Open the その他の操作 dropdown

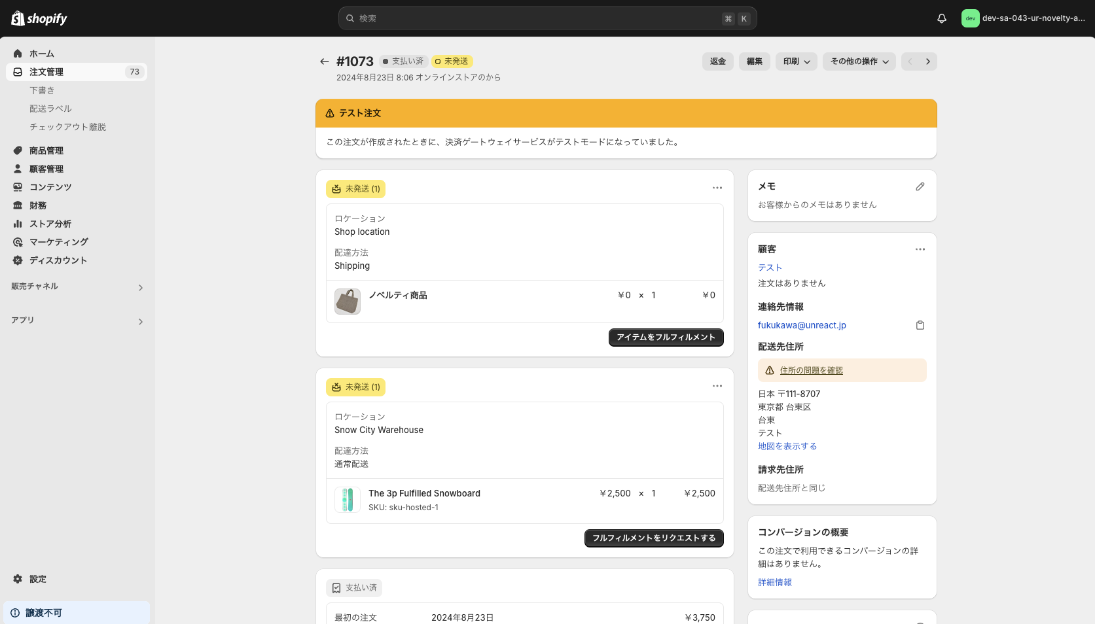859,61
